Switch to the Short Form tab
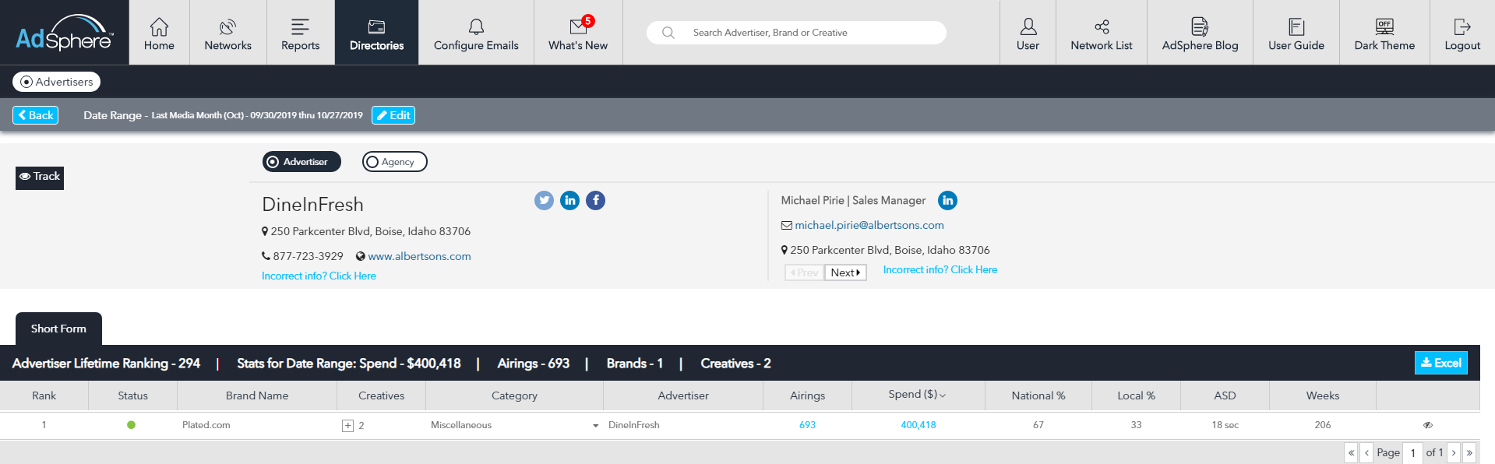The image size is (1495, 464). pyautogui.click(x=58, y=329)
